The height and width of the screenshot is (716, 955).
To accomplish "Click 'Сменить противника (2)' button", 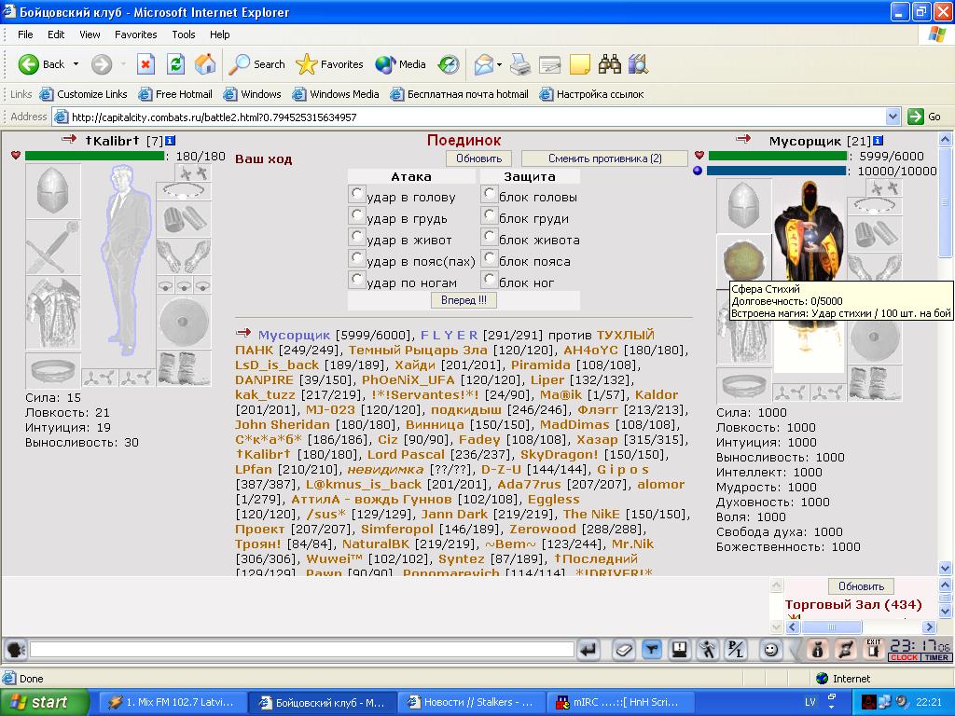I will click(x=604, y=158).
